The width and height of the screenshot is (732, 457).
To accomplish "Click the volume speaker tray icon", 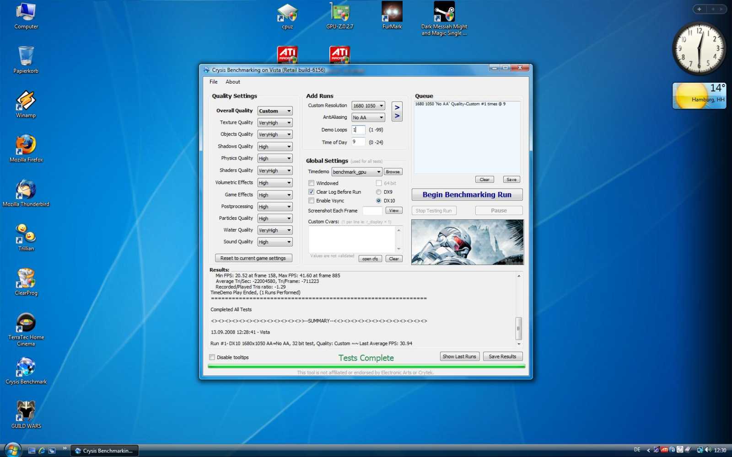I will (x=708, y=450).
